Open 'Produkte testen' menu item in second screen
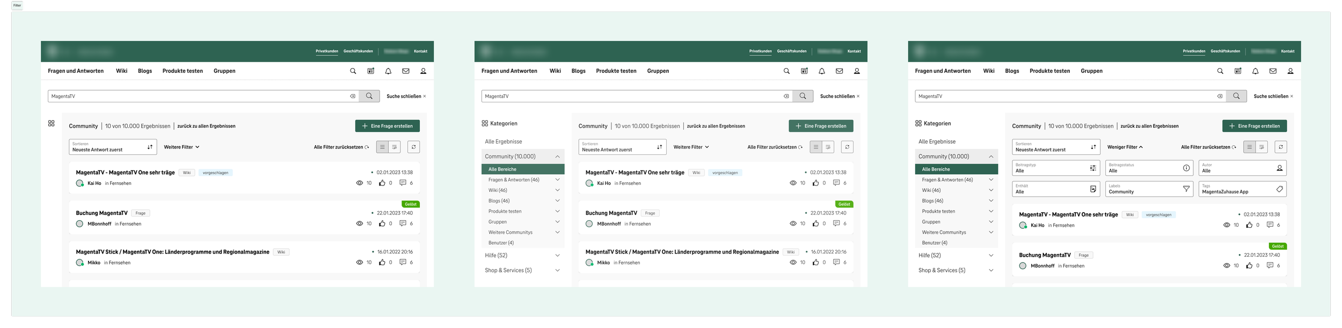Image resolution: width=1342 pixels, height=328 pixels. click(616, 71)
